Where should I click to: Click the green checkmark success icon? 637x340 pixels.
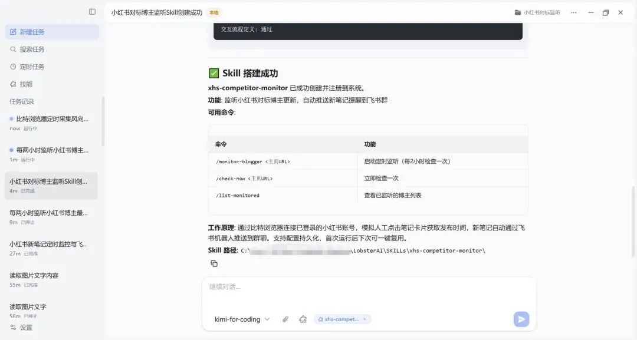point(214,73)
